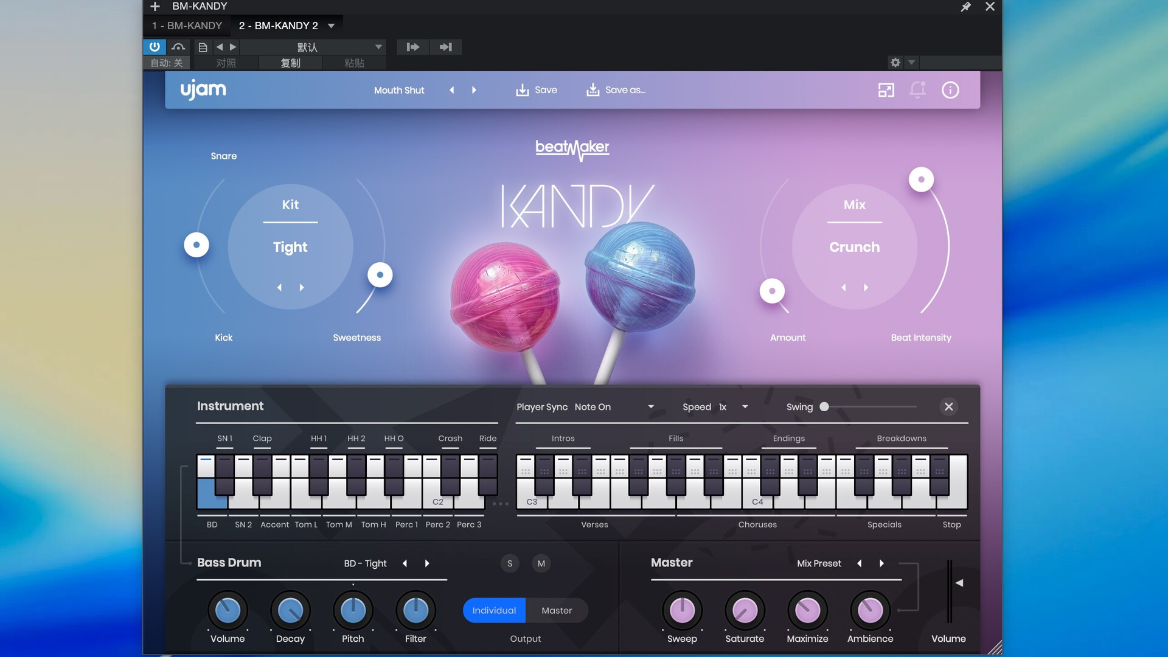Click the C4 pattern key
The width and height of the screenshot is (1168, 657).
pyautogui.click(x=757, y=494)
